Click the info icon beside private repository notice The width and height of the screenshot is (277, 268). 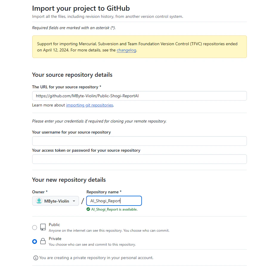click(36, 258)
